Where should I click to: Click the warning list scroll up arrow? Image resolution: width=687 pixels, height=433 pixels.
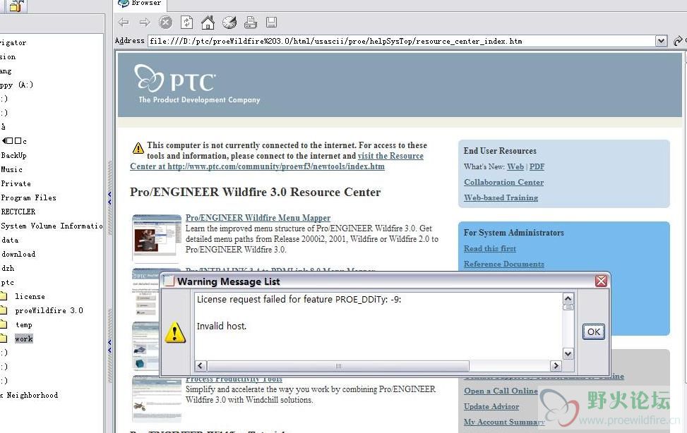tap(568, 298)
